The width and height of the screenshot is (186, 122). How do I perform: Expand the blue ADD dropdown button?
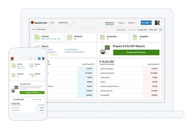146,23
